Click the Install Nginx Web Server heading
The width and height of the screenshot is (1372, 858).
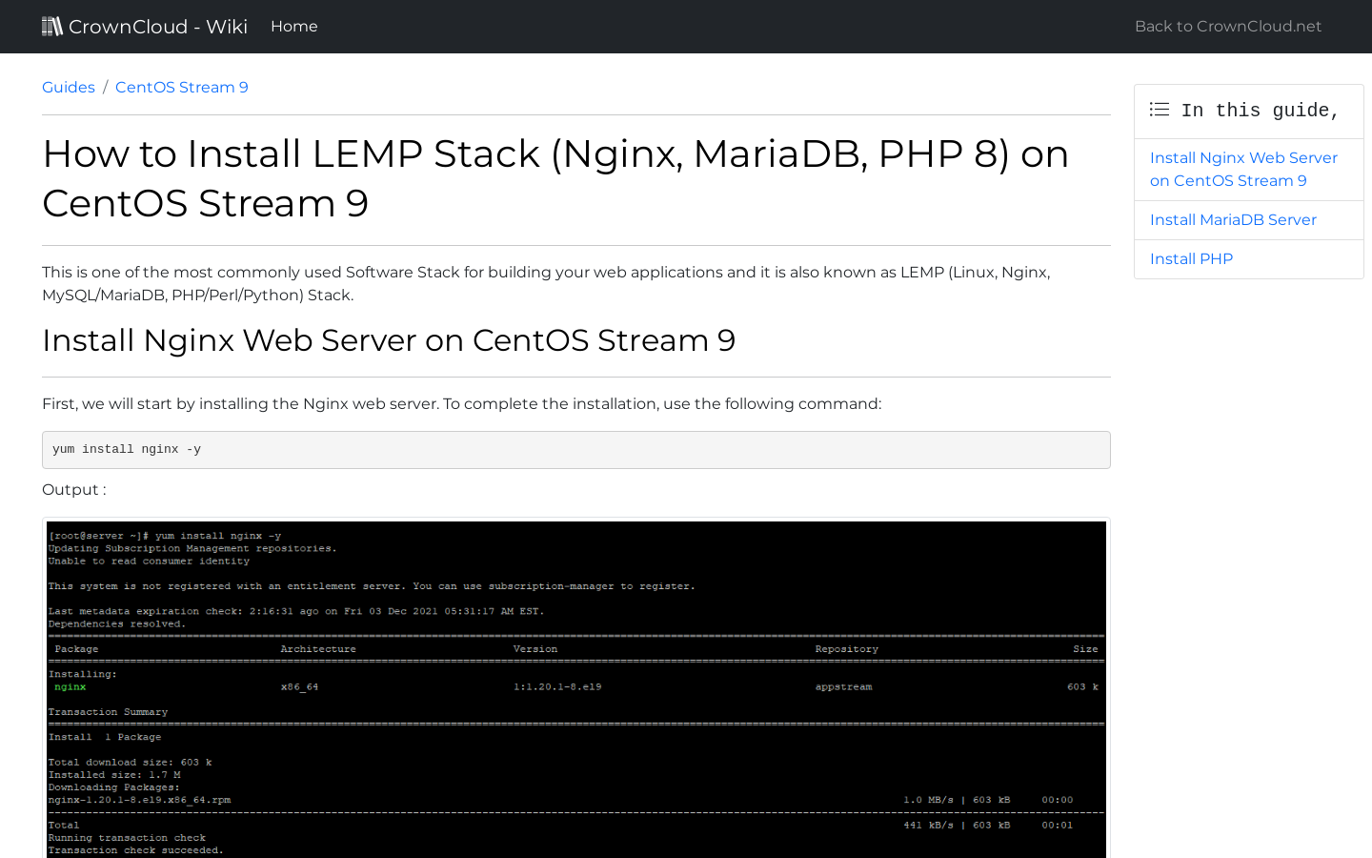[x=389, y=340]
